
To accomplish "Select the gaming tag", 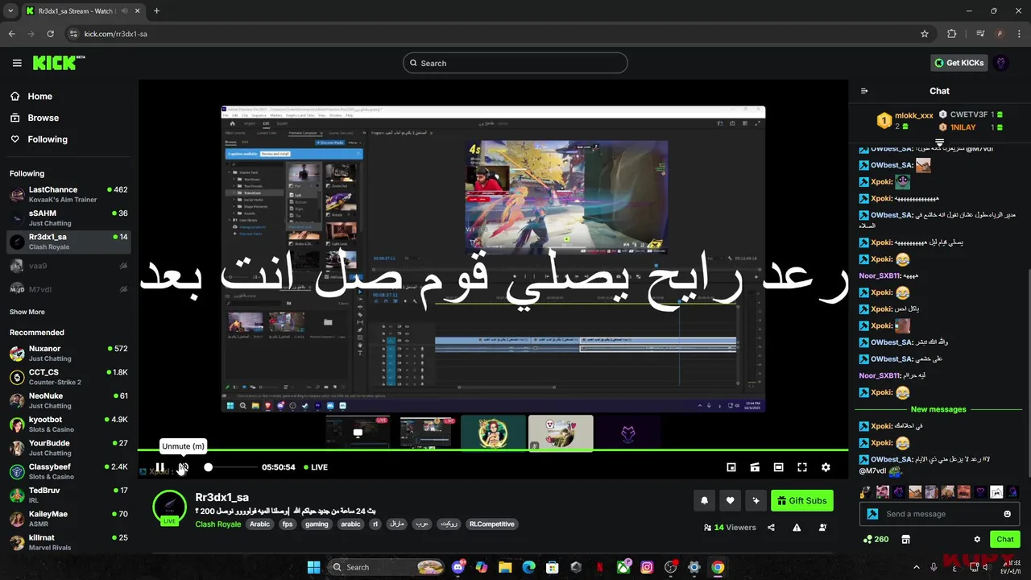I will [317, 524].
